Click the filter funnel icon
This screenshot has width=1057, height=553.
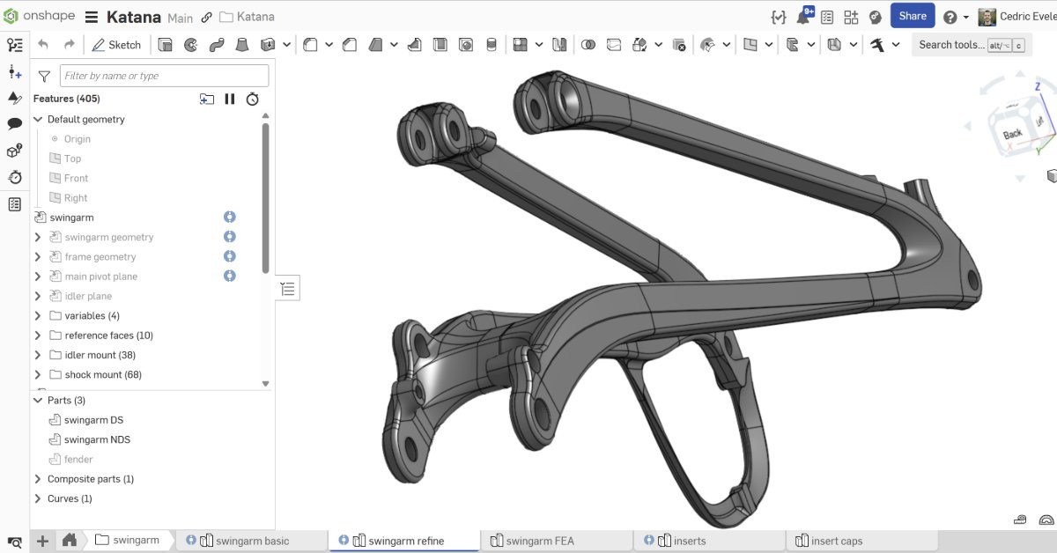[44, 77]
